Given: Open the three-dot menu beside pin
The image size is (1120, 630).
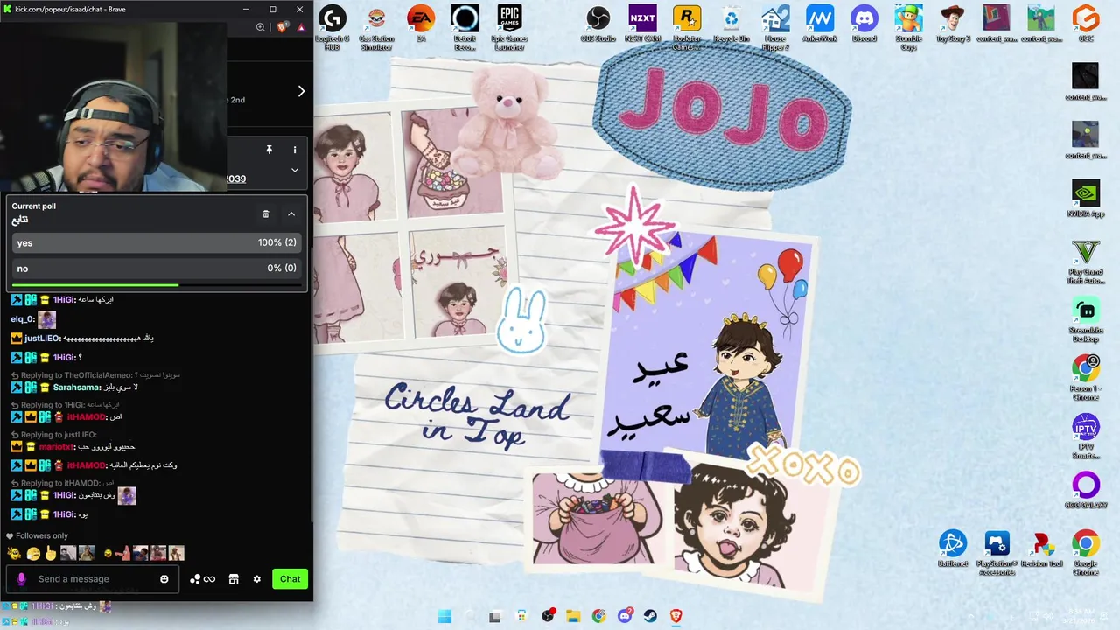Looking at the screenshot, I should (295, 150).
